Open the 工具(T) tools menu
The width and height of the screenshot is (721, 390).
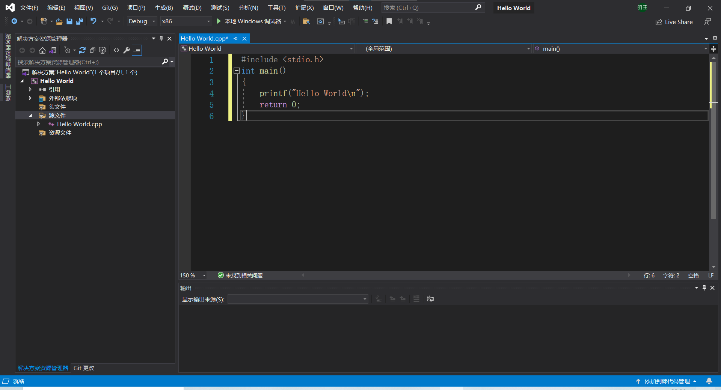click(x=276, y=8)
